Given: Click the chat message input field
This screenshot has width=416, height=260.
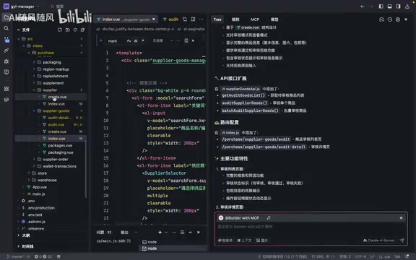Looking at the screenshot, I should pos(311,227).
